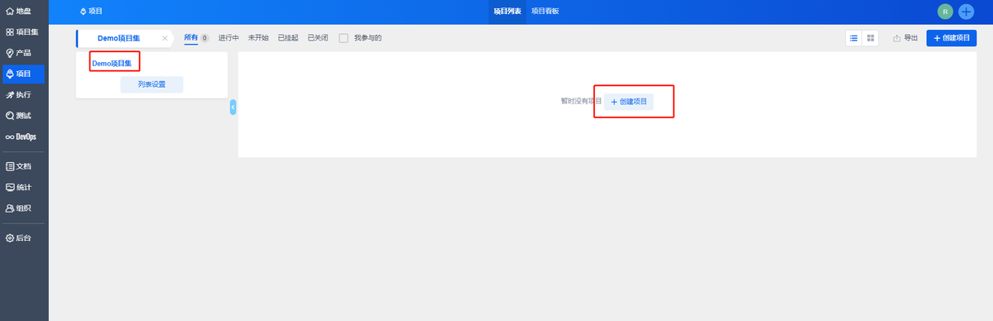Switch to 项目列表 top navigation tab

point(507,12)
